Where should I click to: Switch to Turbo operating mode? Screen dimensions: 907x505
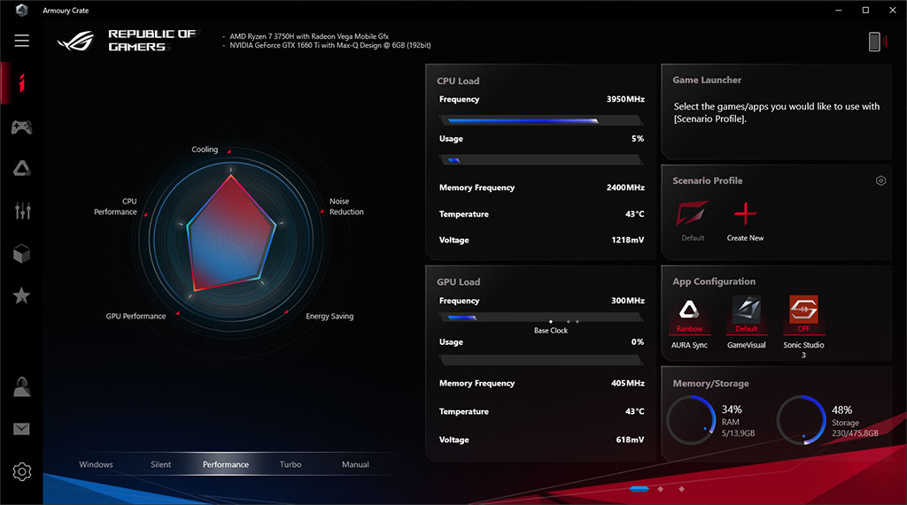[291, 464]
